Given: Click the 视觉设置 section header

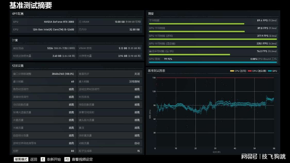Looking at the screenshot, I should pos(18,66).
